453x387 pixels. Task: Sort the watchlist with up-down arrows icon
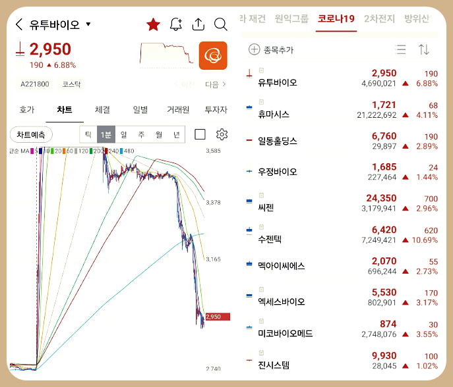point(424,49)
